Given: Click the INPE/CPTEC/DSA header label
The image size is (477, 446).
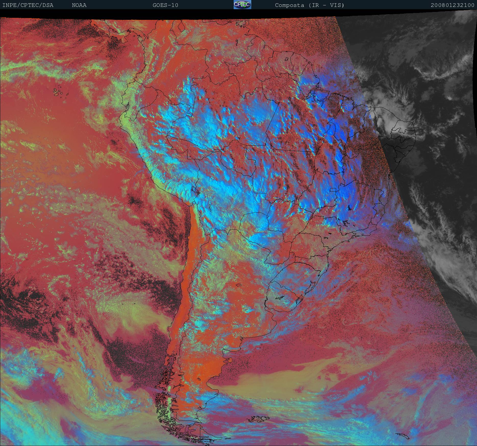Looking at the screenshot, I should 28,5.
